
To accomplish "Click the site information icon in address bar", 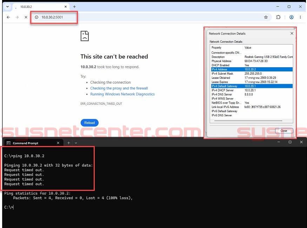I will point(36,17).
